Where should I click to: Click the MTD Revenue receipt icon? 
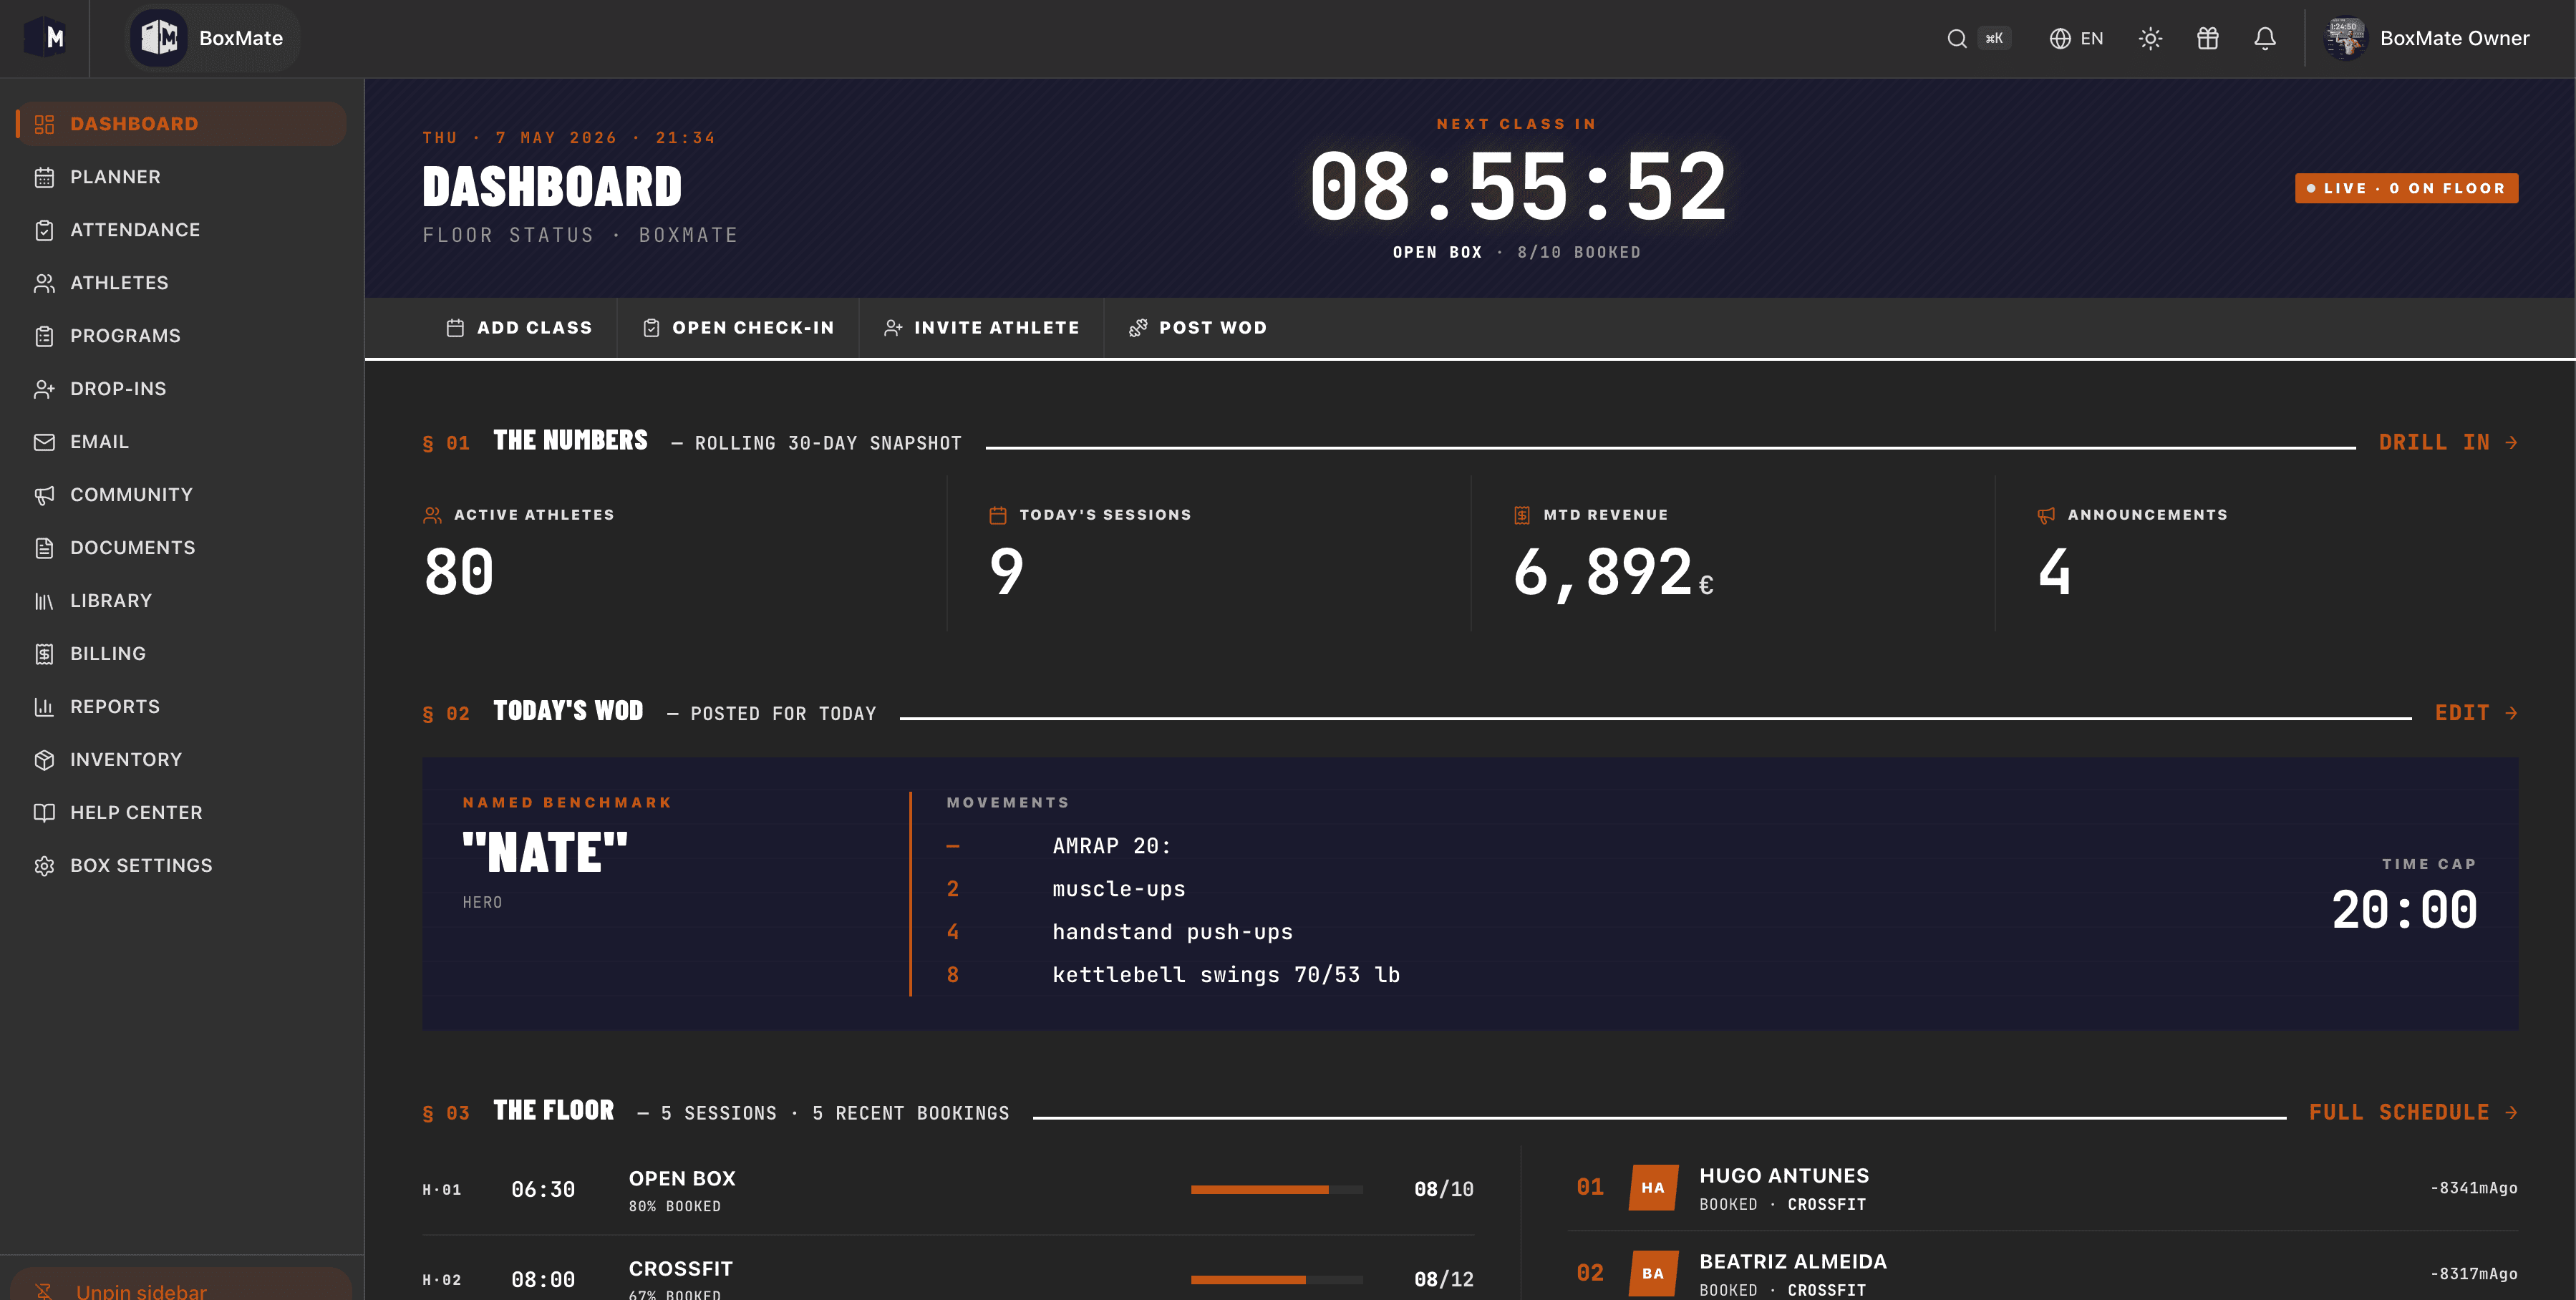tap(1521, 515)
